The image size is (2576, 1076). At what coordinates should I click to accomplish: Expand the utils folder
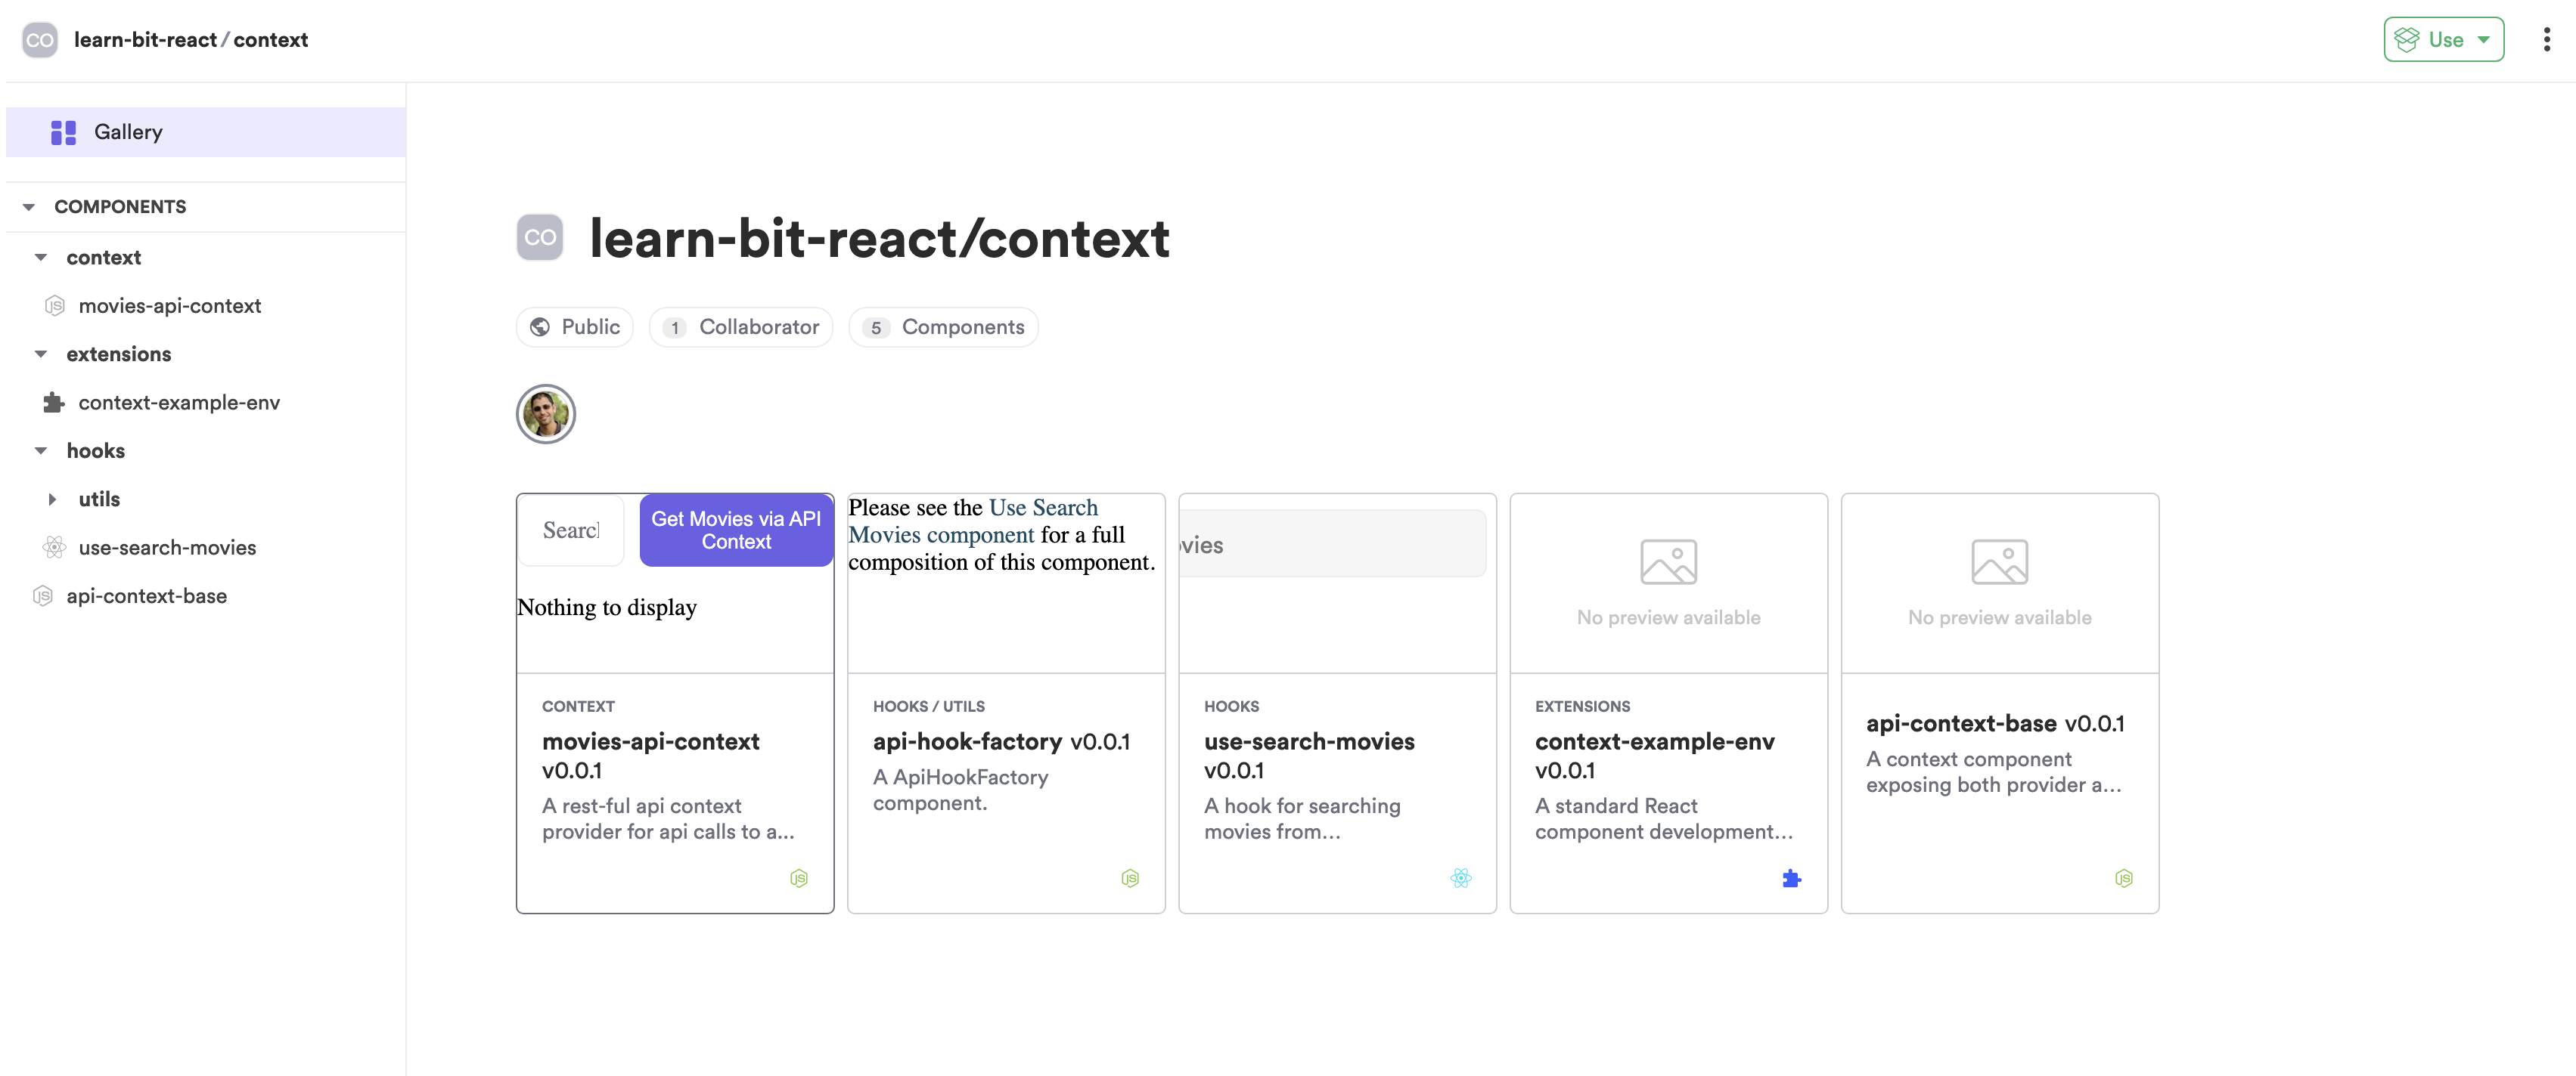coord(53,499)
